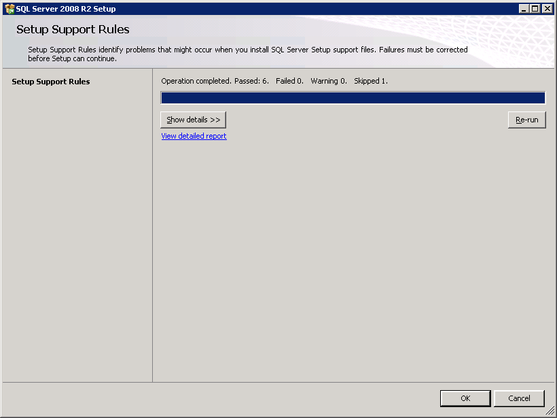This screenshot has height=418, width=557.
Task: Cancel the setup wizard
Action: tap(519, 398)
